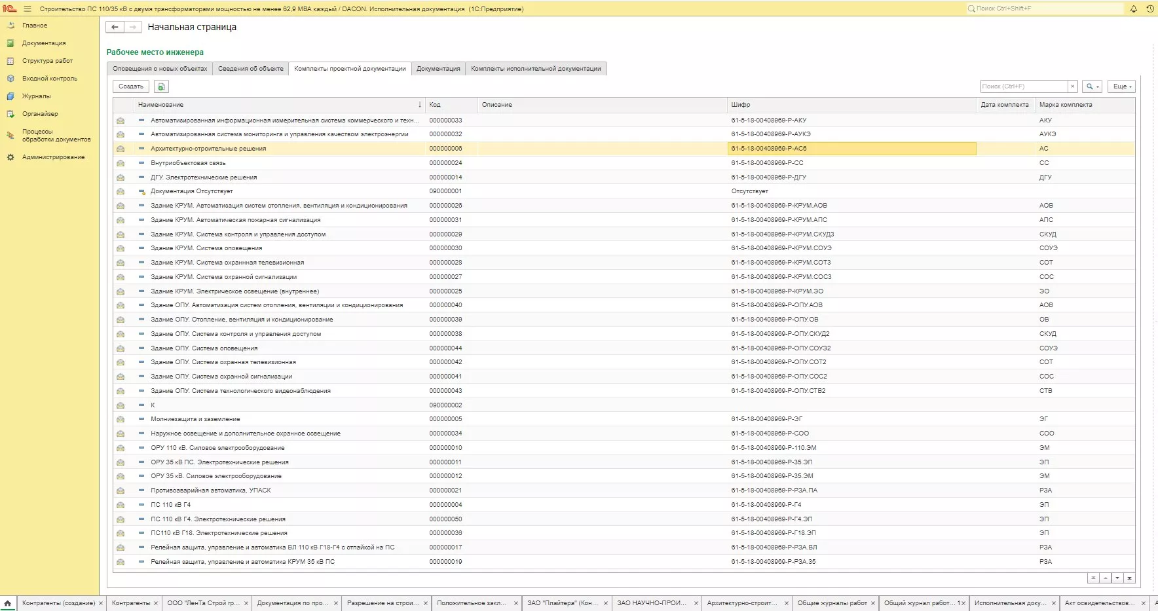Open the hamburger main menu icon
Image resolution: width=1158 pixels, height=611 pixels.
point(28,9)
